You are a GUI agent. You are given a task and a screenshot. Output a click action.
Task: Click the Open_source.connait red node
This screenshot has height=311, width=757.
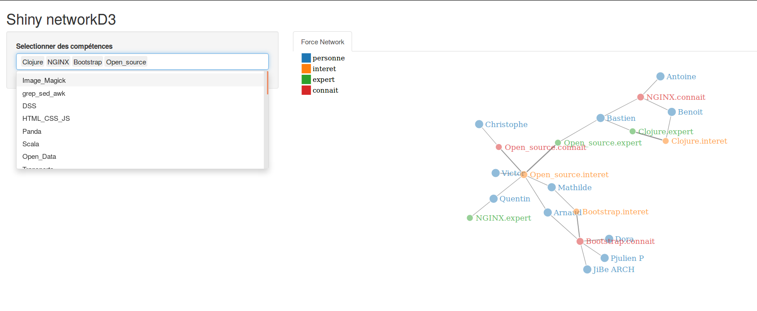(x=499, y=147)
